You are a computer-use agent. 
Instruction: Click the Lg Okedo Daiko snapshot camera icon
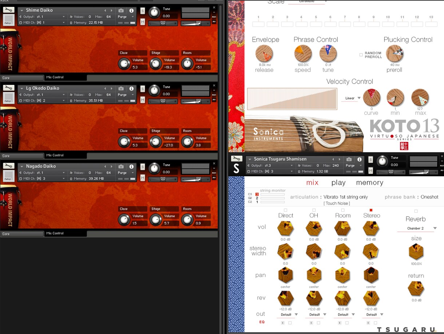click(121, 89)
